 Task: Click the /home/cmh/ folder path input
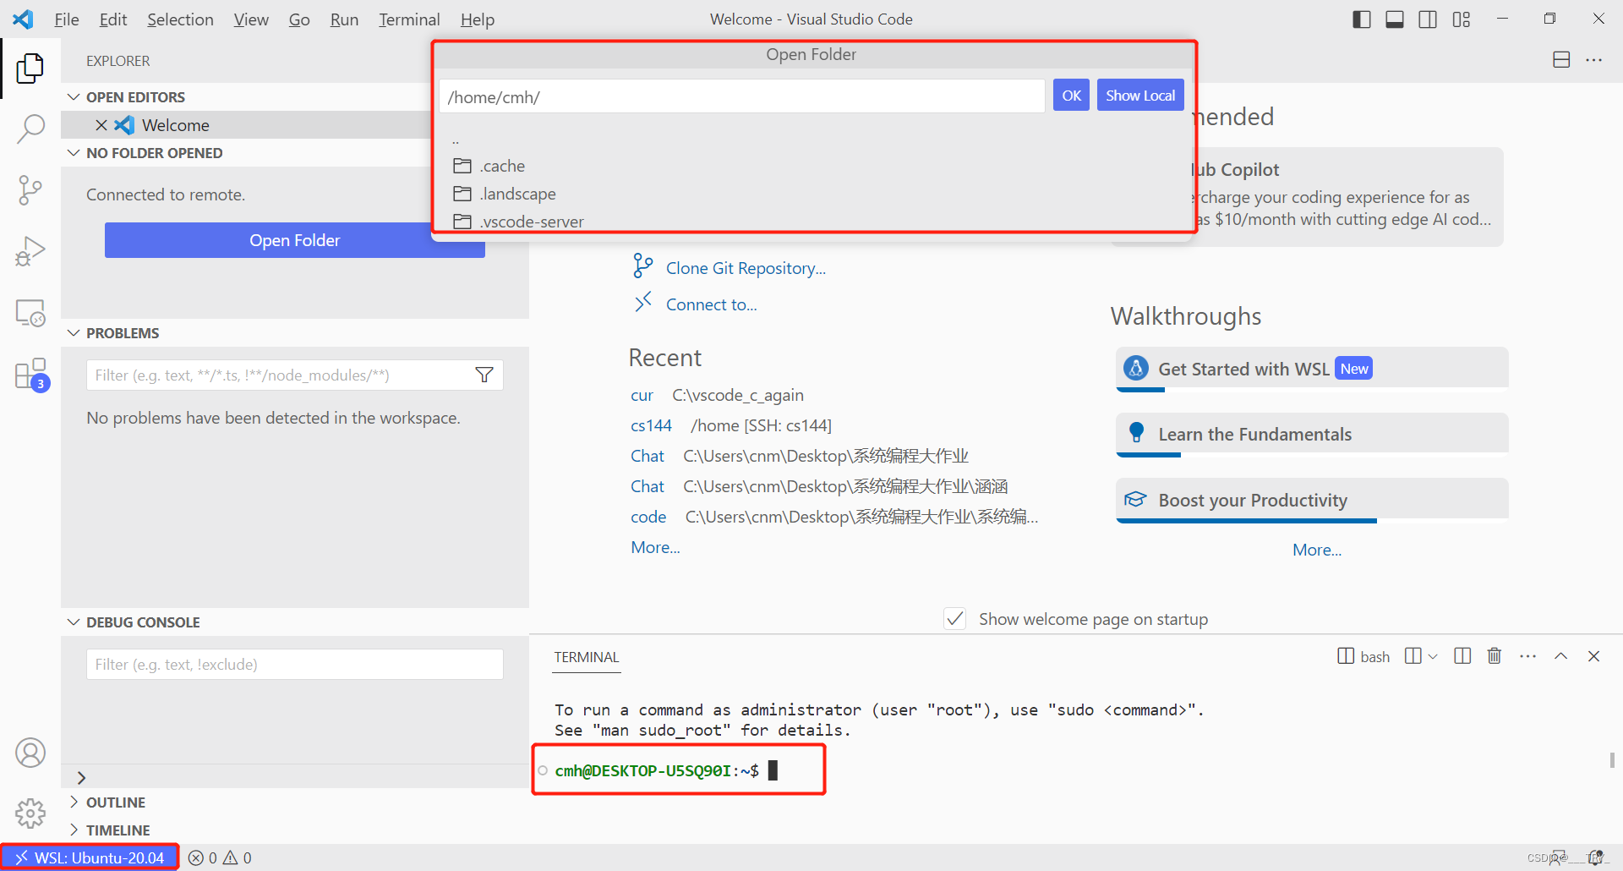pos(742,96)
